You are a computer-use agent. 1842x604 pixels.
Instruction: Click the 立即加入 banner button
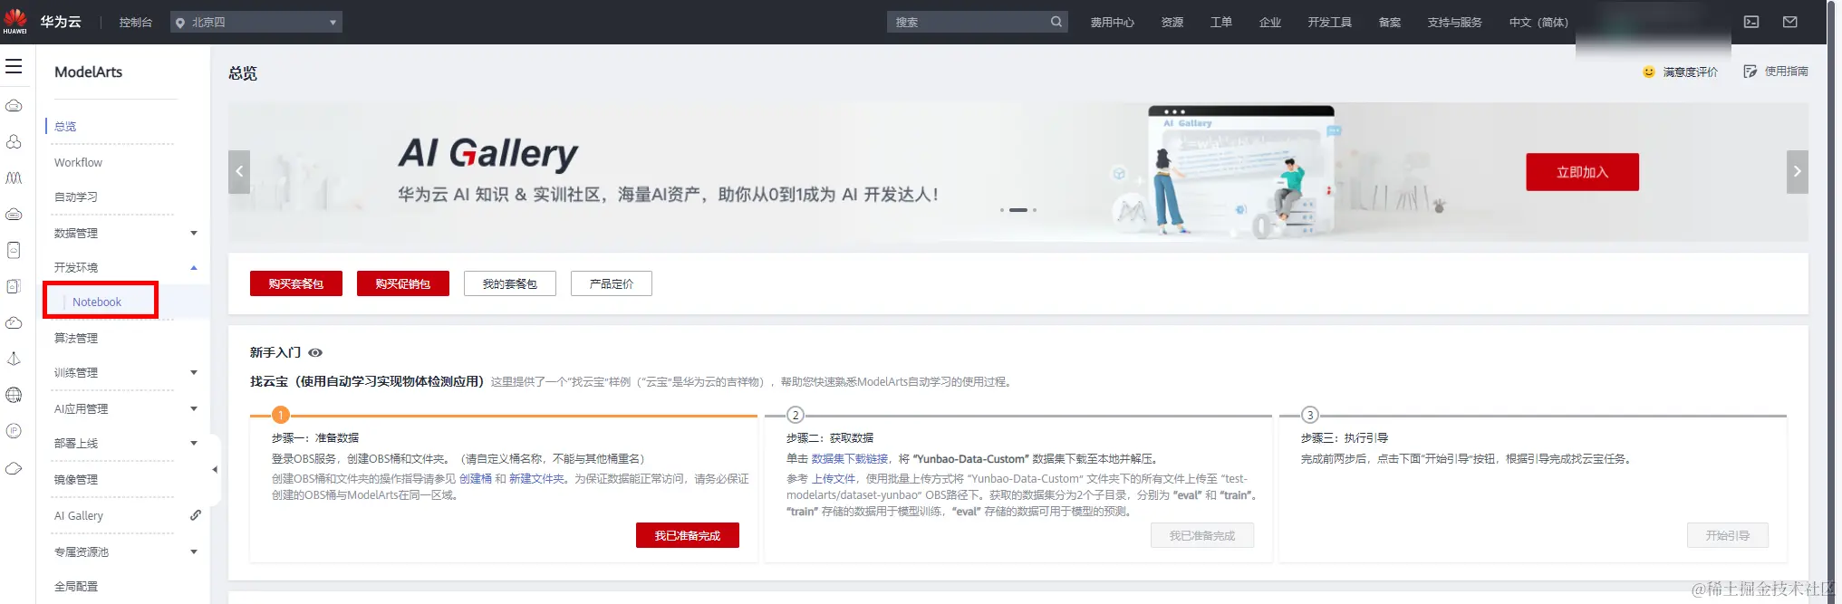click(x=1582, y=172)
